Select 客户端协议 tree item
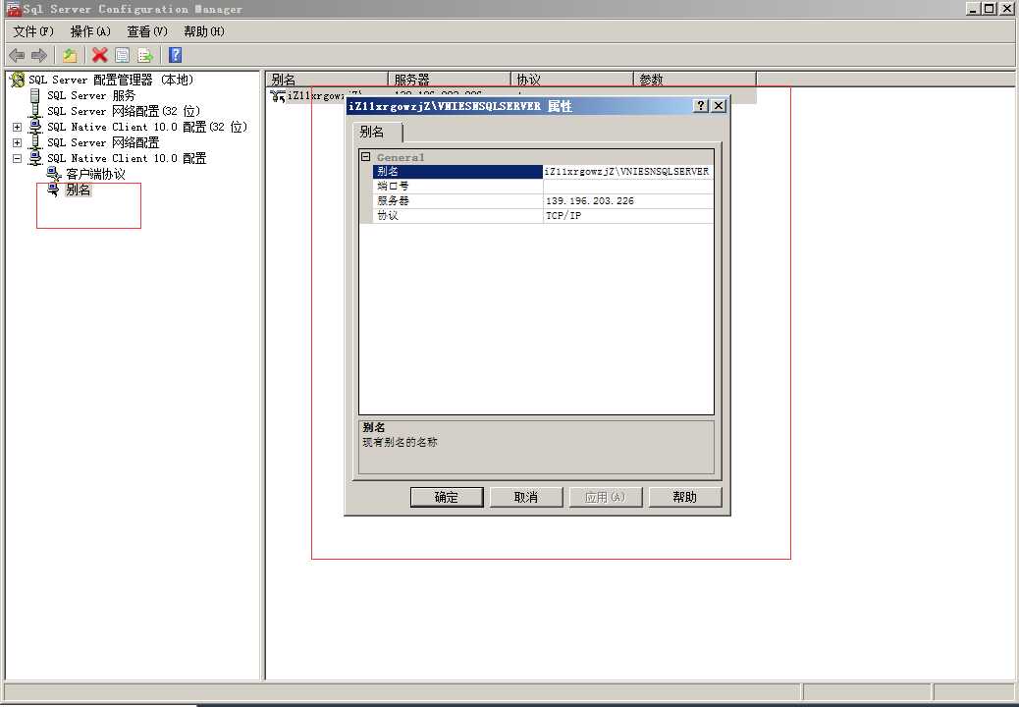Image resolution: width=1019 pixels, height=707 pixels. pyautogui.click(x=95, y=174)
